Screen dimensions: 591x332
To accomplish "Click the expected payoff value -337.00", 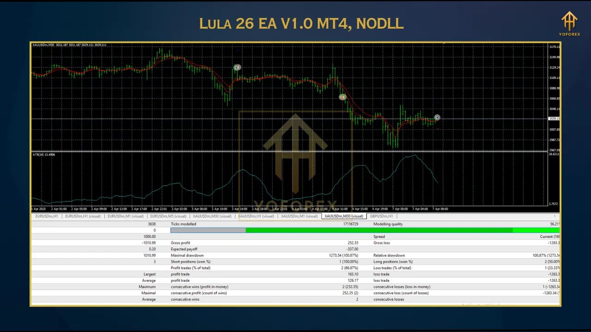I will [x=352, y=249].
